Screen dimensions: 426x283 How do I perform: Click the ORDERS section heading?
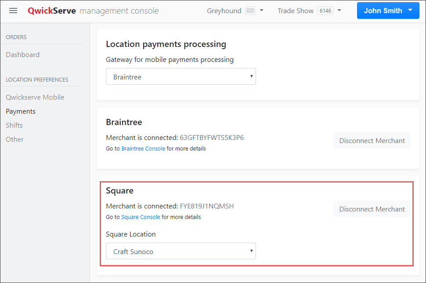pos(16,37)
